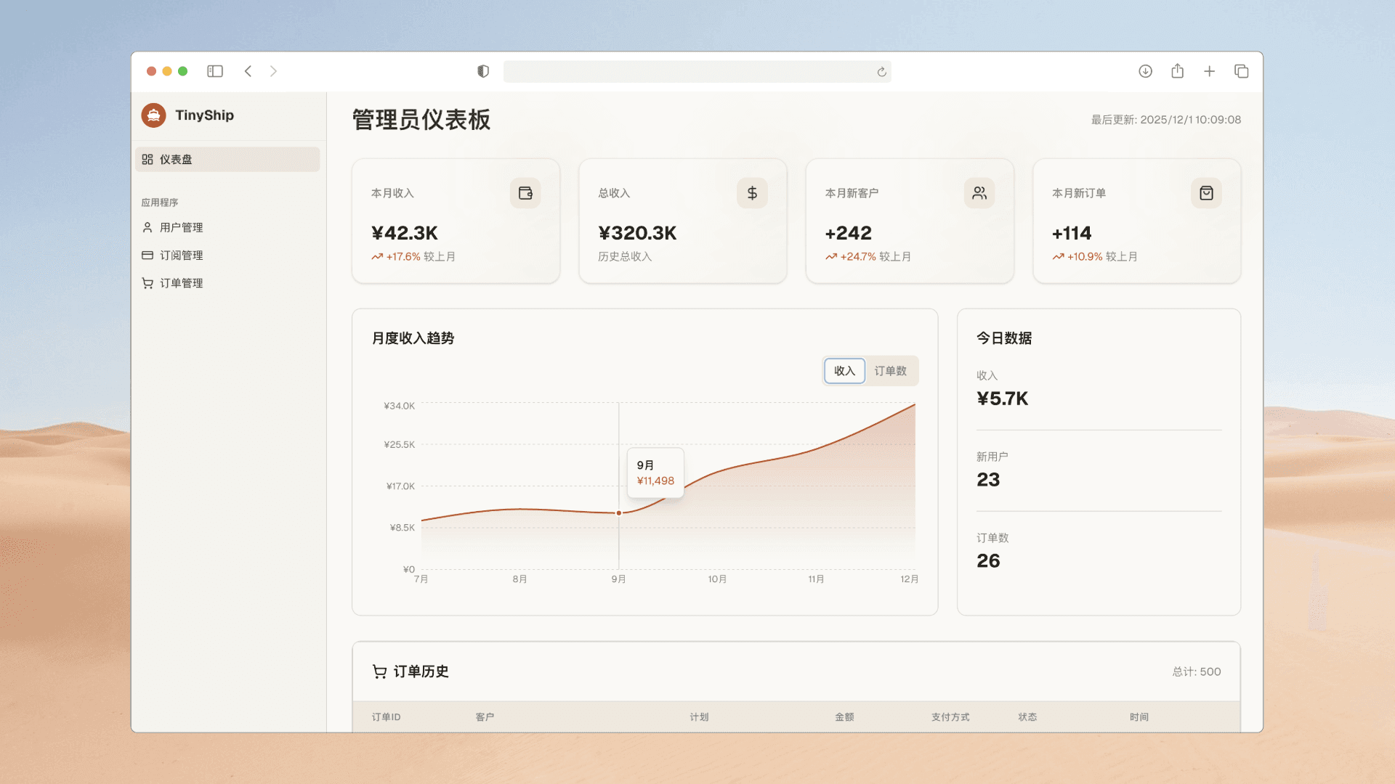Click the dollar icon on 总收入 card
This screenshot has height=784, width=1395.
752,193
